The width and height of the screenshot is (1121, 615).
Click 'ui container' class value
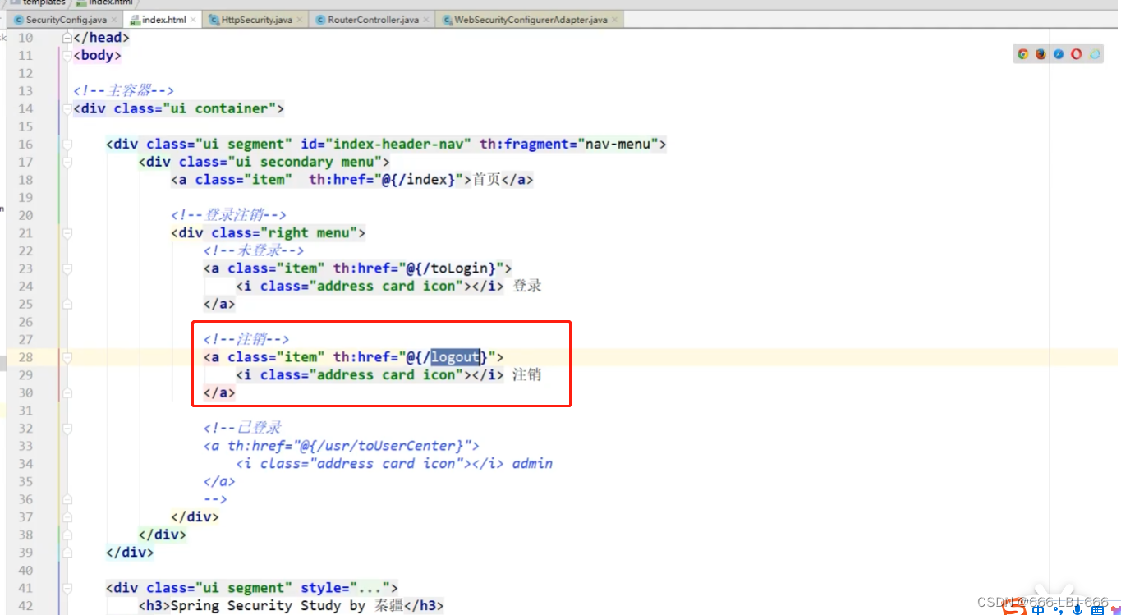pyautogui.click(x=219, y=108)
